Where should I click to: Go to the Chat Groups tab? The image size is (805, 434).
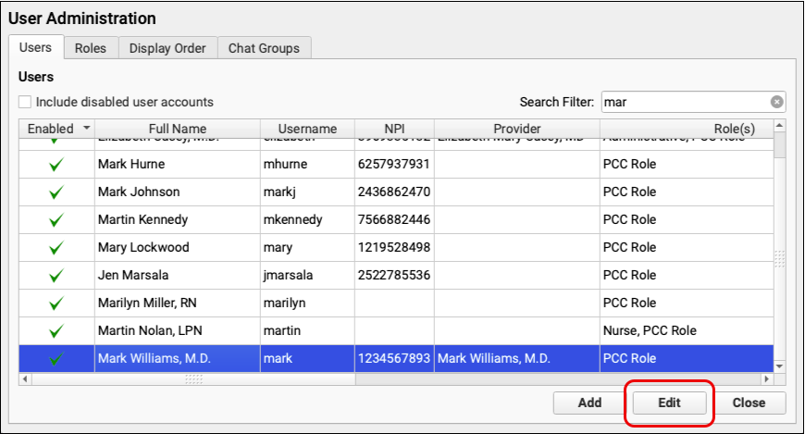coord(265,48)
